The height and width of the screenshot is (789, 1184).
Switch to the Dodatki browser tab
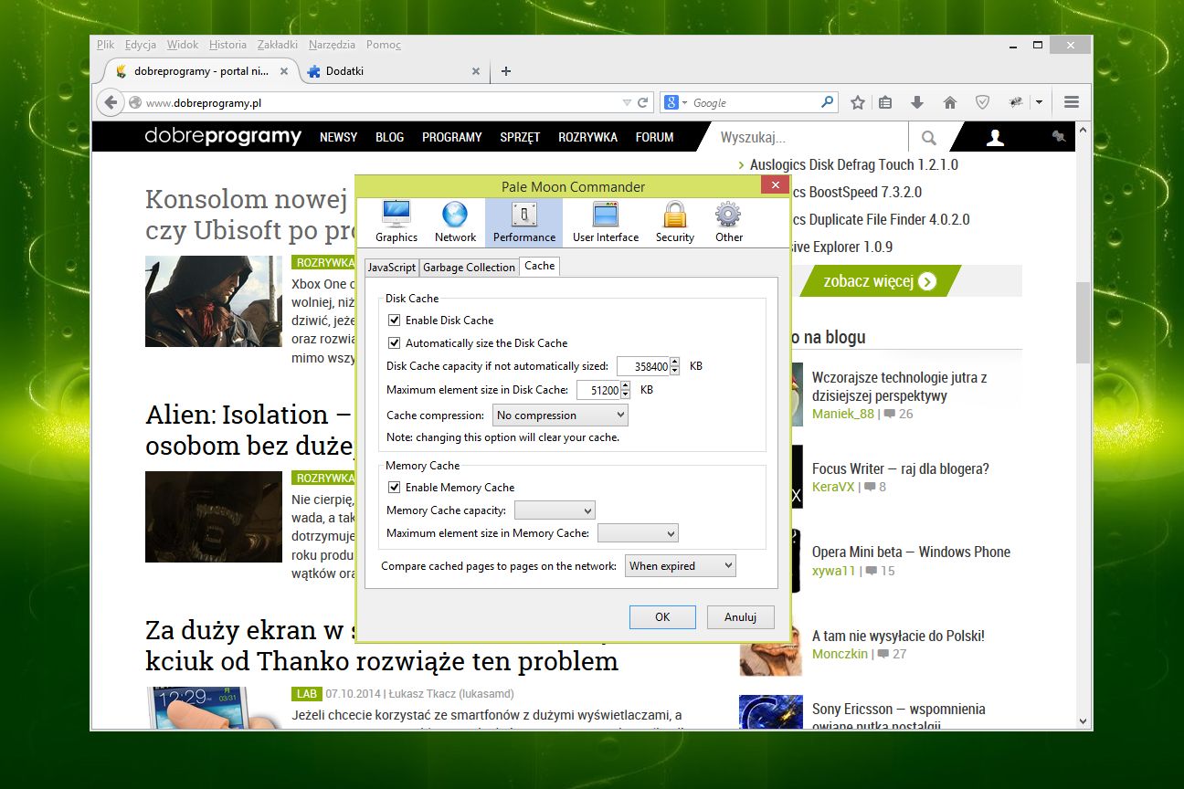click(393, 71)
